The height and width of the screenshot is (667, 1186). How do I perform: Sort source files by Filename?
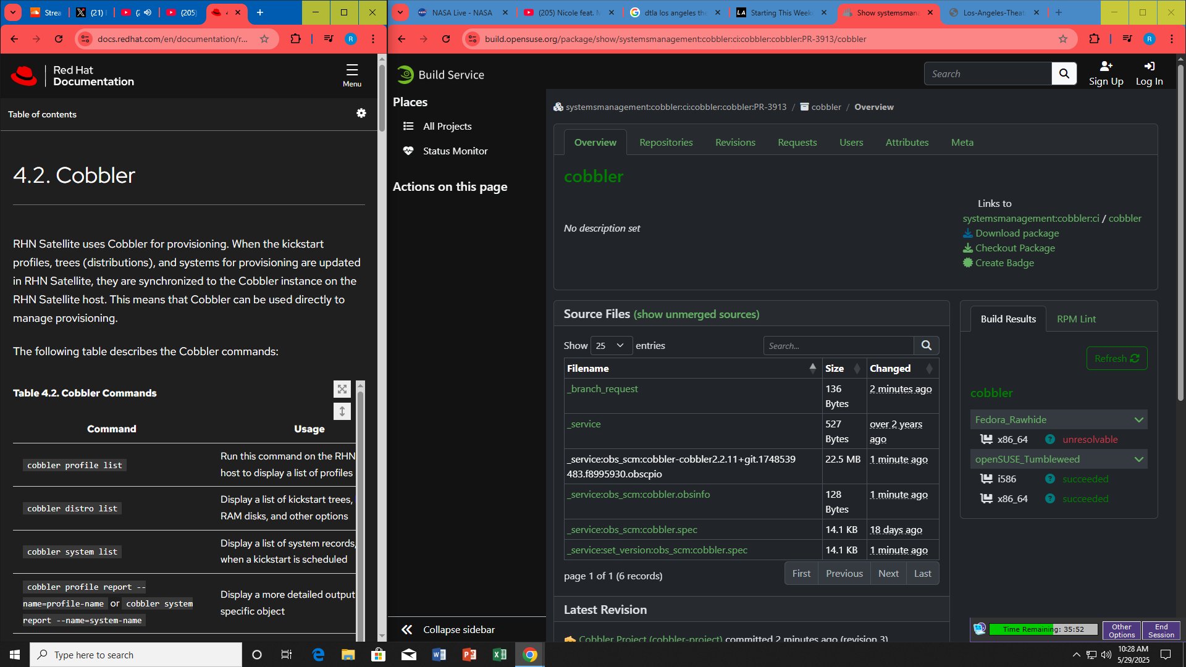(x=692, y=368)
